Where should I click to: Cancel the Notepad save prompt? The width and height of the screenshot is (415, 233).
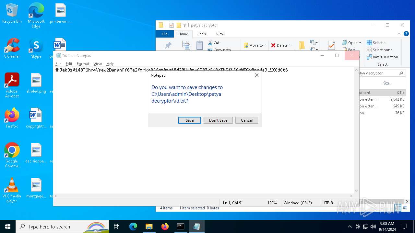point(246,120)
